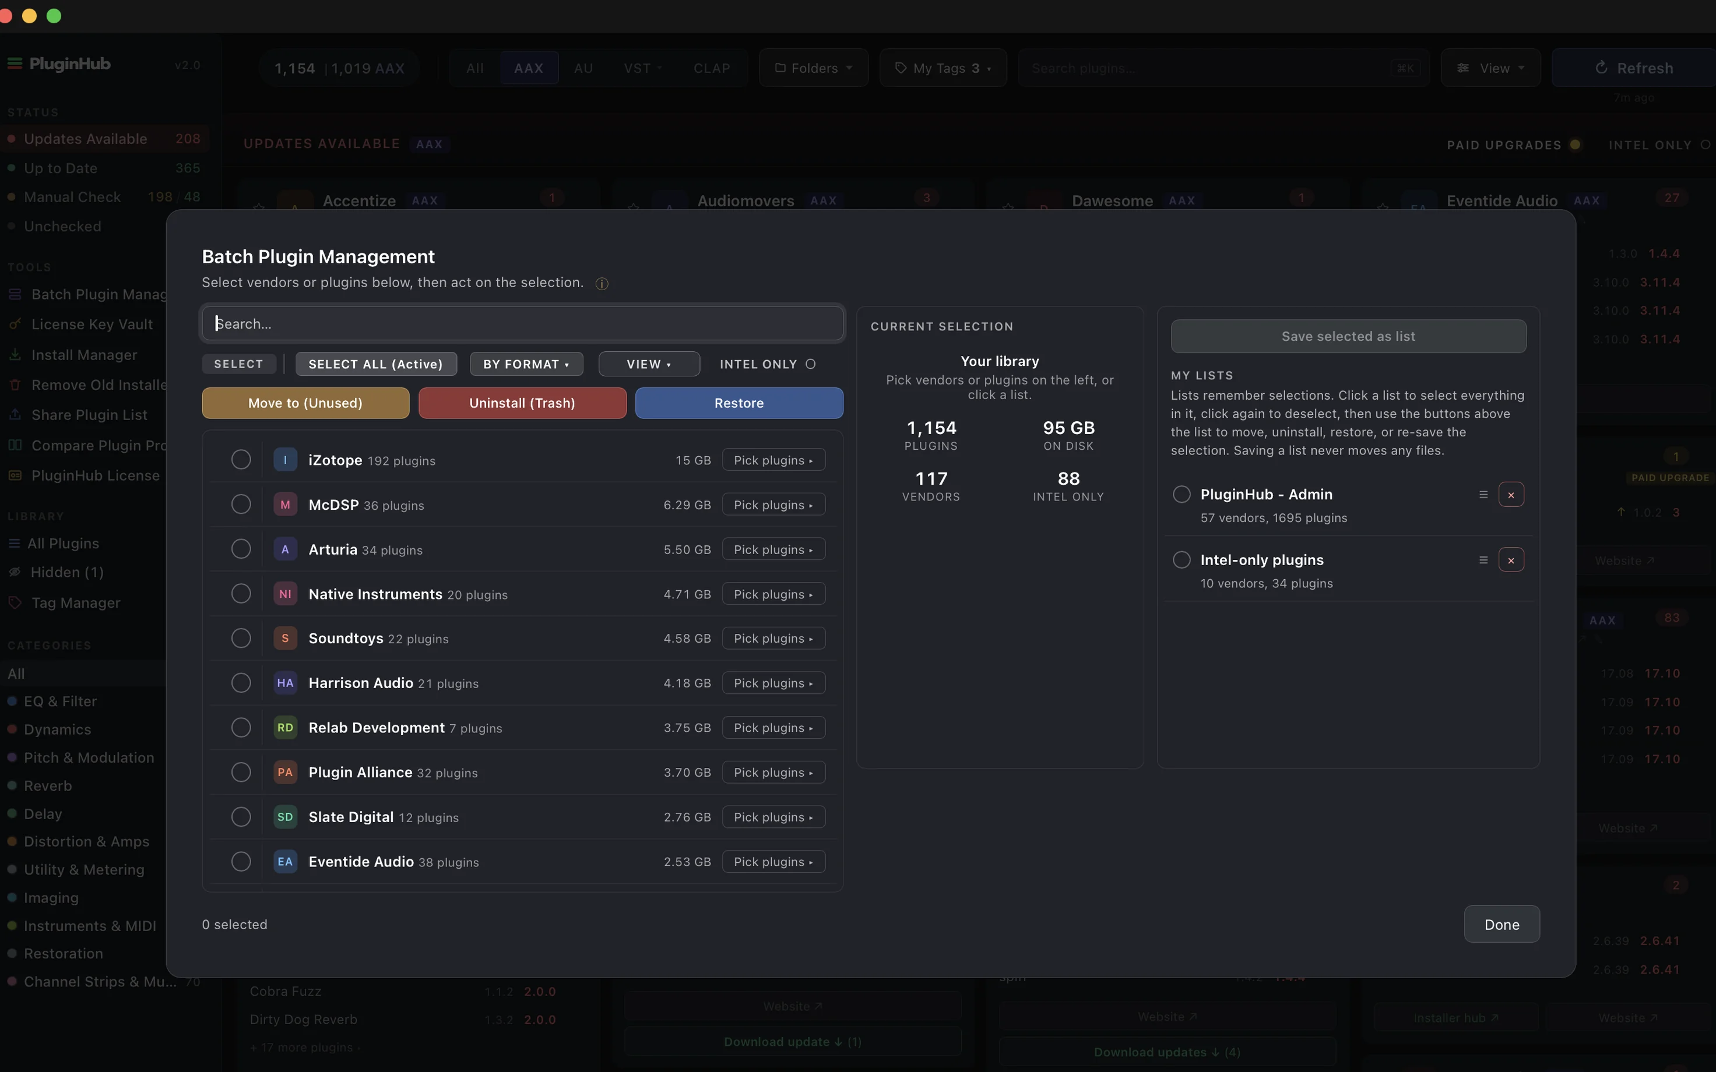Click the Arturia vendor badge icon

[285, 549]
